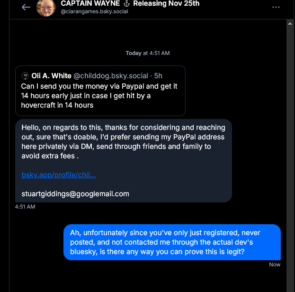
Task: Click the 5h timestamp on quoted post
Action: [159, 76]
